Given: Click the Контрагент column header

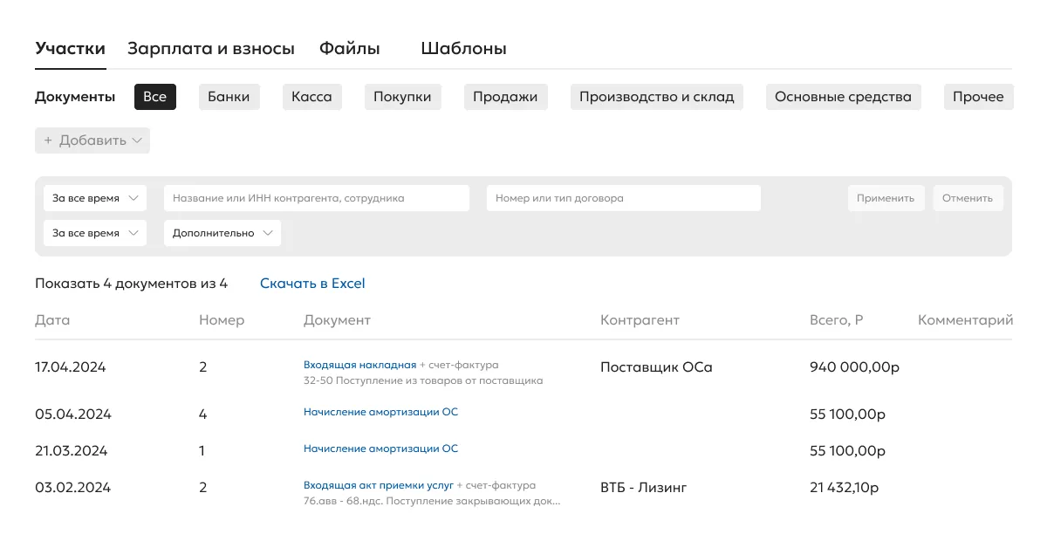Looking at the screenshot, I should [x=640, y=320].
